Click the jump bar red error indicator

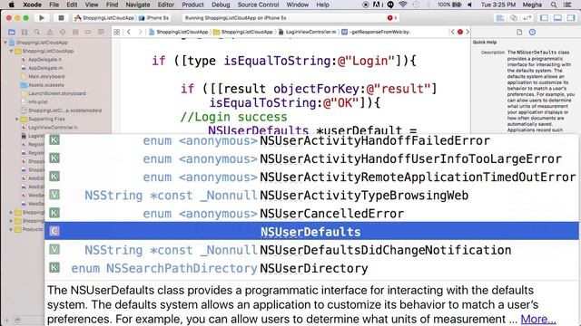coord(460,33)
